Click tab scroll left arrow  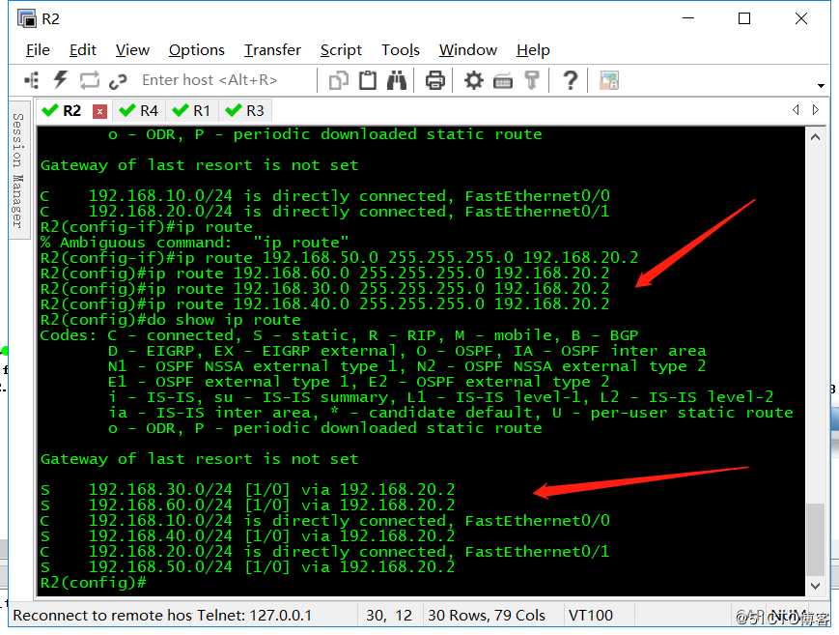[x=796, y=109]
